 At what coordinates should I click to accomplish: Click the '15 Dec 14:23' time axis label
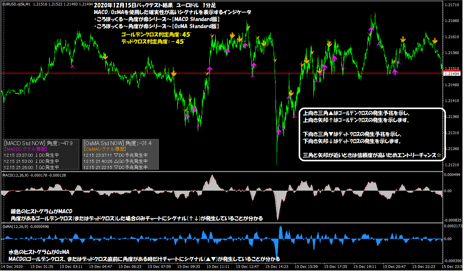tap(277, 267)
